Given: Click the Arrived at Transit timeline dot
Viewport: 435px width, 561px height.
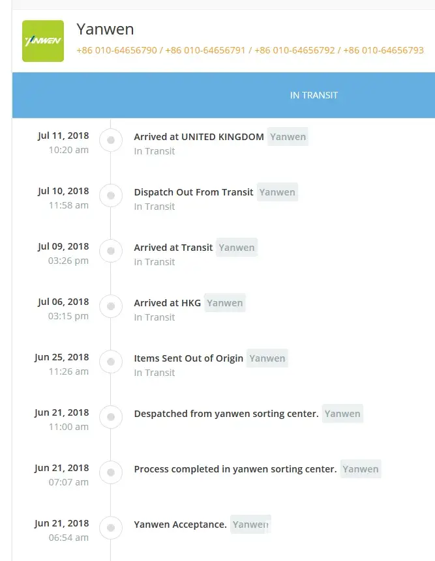Looking at the screenshot, I should pyautogui.click(x=111, y=250).
